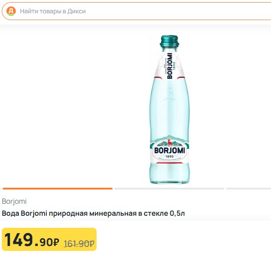Click the red deer emblem on bottle
This screenshot has height=254, width=271.
[170, 142]
